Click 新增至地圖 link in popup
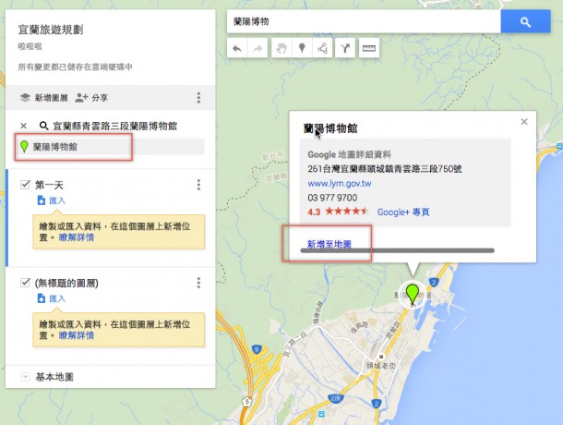The height and width of the screenshot is (425, 563). 329,244
